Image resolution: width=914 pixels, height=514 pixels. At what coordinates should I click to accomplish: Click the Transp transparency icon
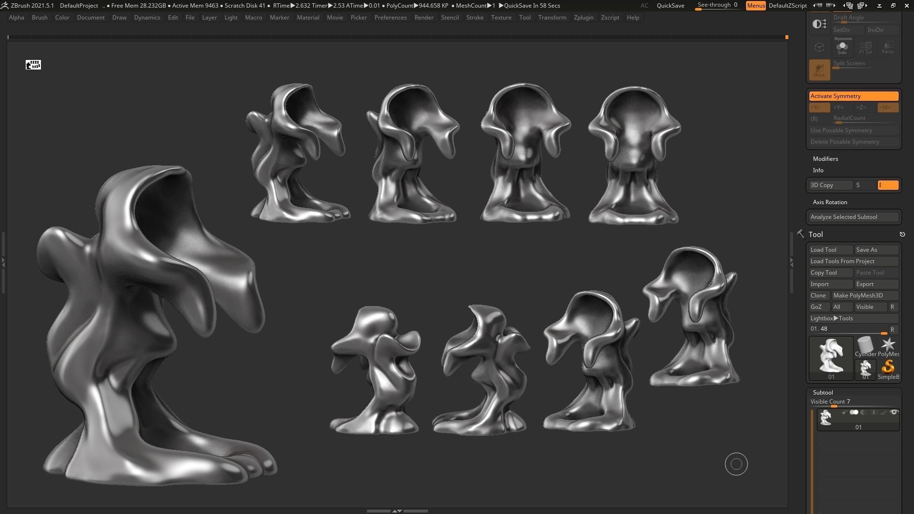887,47
